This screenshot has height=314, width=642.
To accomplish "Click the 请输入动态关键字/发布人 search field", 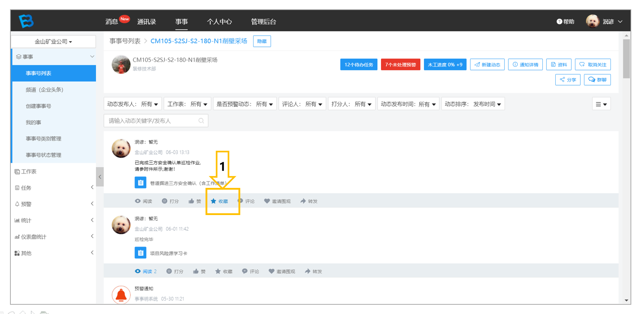I will [156, 121].
